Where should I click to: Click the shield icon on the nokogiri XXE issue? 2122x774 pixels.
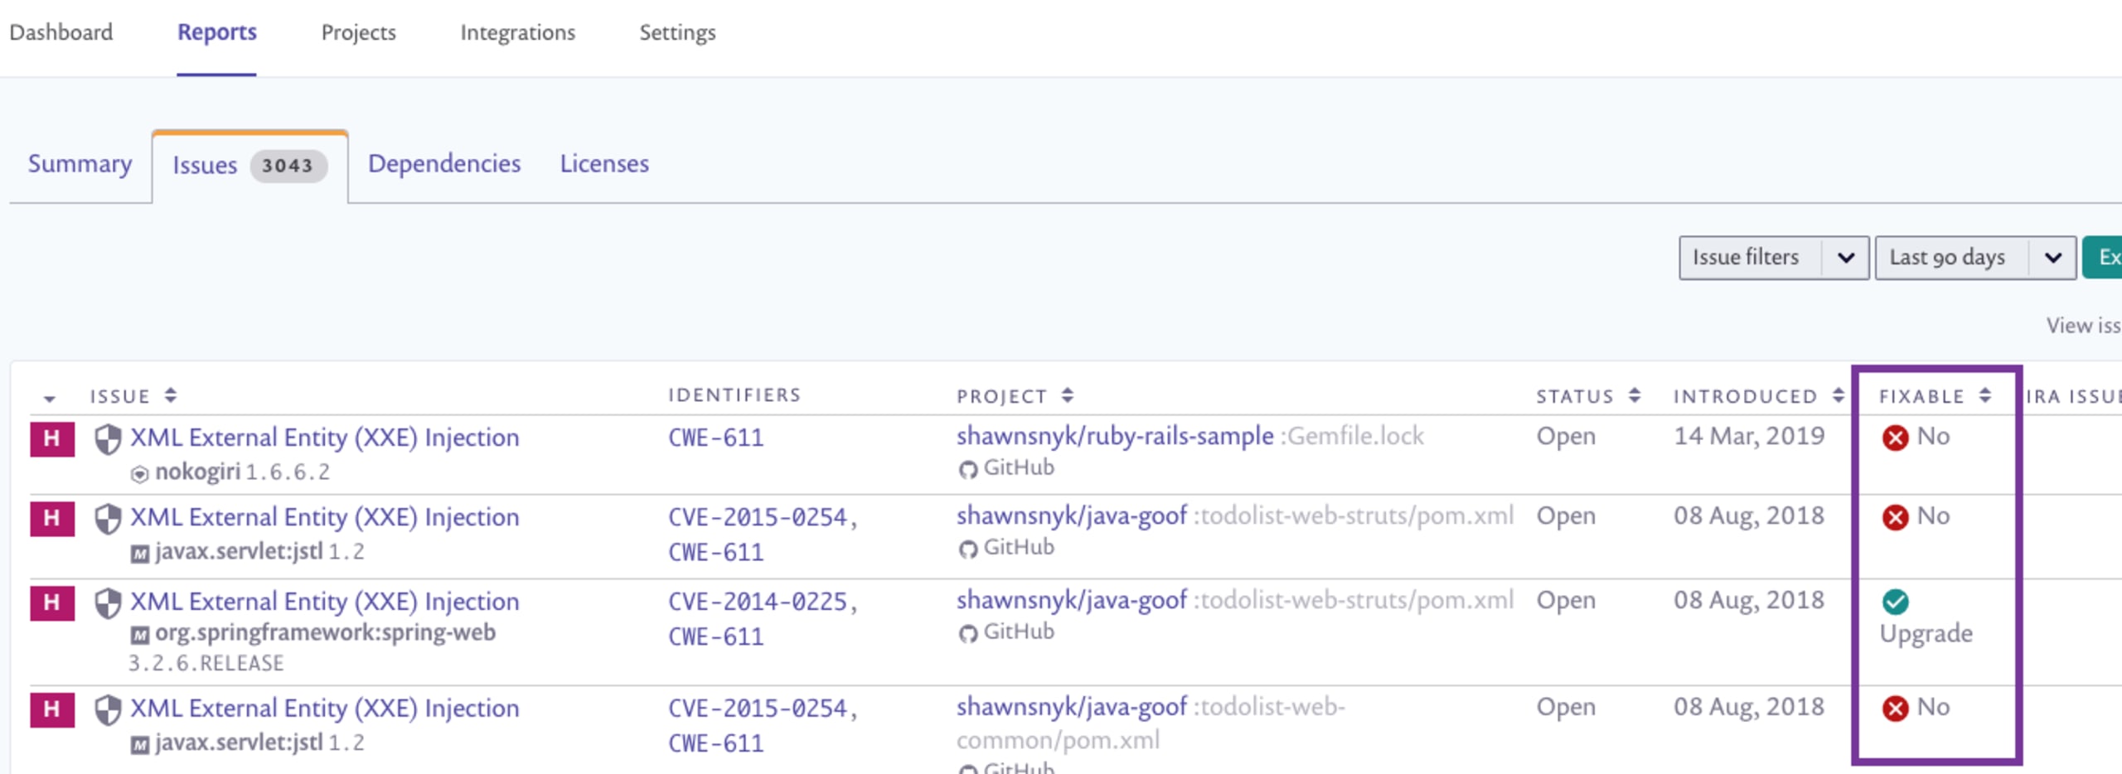108,438
